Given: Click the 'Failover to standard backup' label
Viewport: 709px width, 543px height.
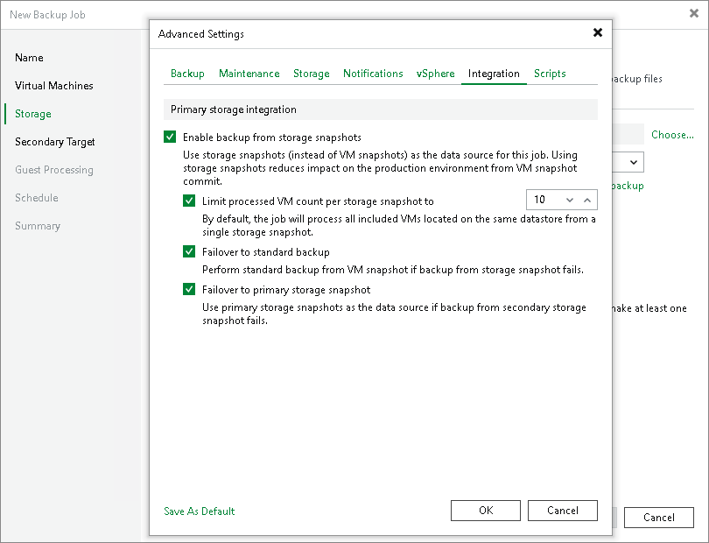Looking at the screenshot, I should click(x=266, y=251).
